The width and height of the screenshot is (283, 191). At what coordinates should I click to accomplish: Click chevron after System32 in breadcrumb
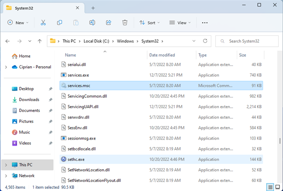coord(162,41)
